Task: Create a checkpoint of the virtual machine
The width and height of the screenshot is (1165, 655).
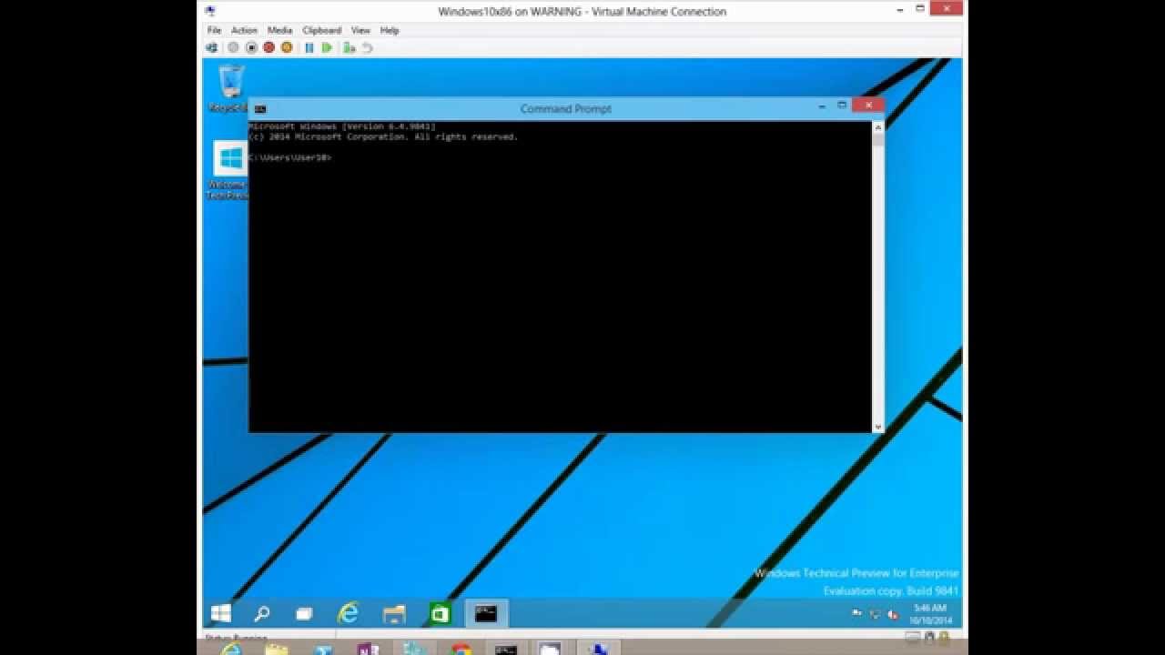Action: click(x=349, y=47)
